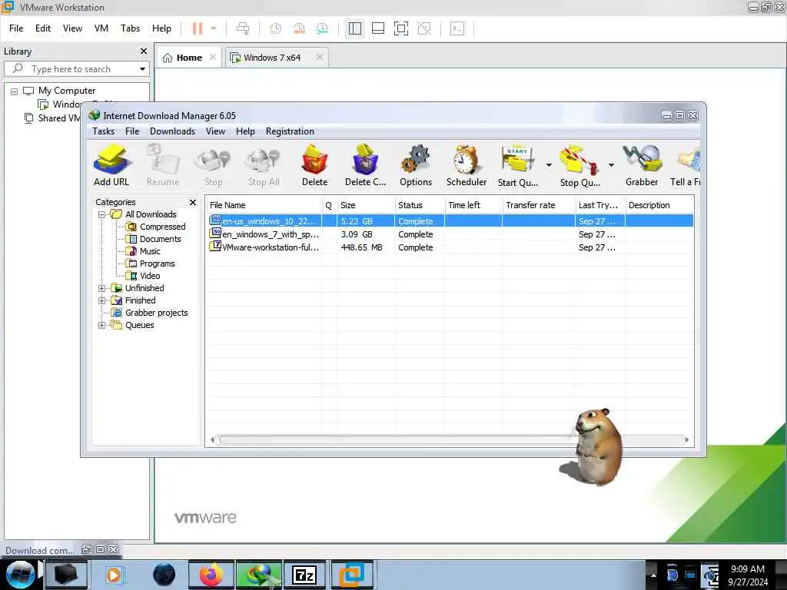
Task: Close the VMware Library panel
Action: (144, 51)
